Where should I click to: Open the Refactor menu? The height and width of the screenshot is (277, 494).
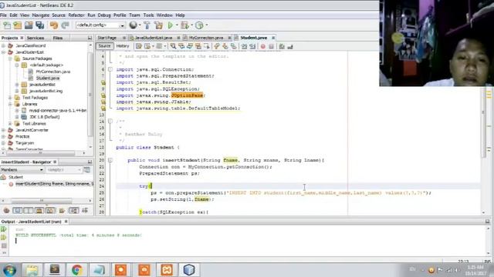click(76, 15)
